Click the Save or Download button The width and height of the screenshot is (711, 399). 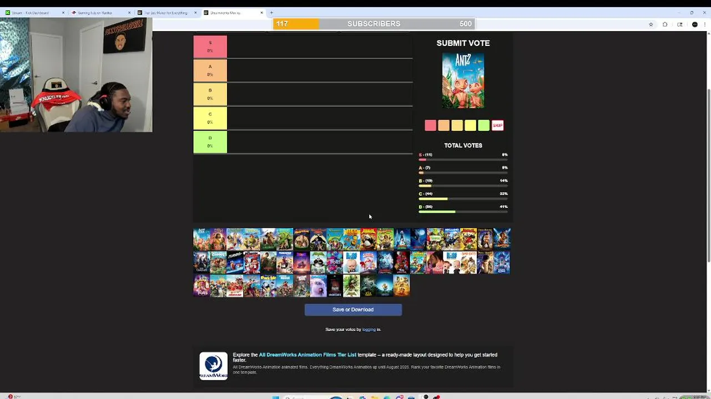(353, 309)
